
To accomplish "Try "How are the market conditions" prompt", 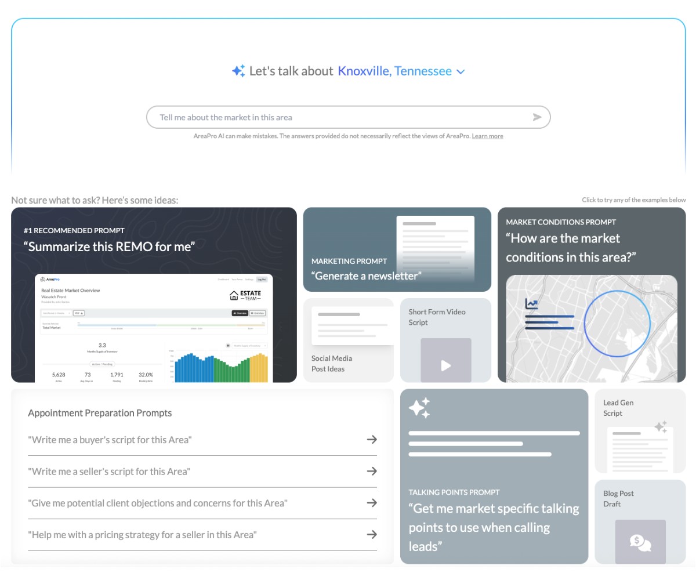I will [592, 295].
